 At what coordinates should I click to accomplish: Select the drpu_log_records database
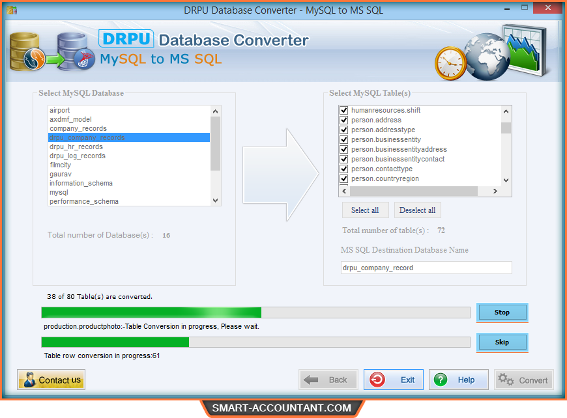coord(129,156)
